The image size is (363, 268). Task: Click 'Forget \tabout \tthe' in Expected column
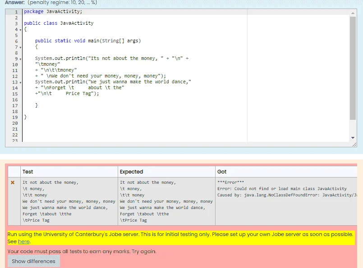coord(144,214)
